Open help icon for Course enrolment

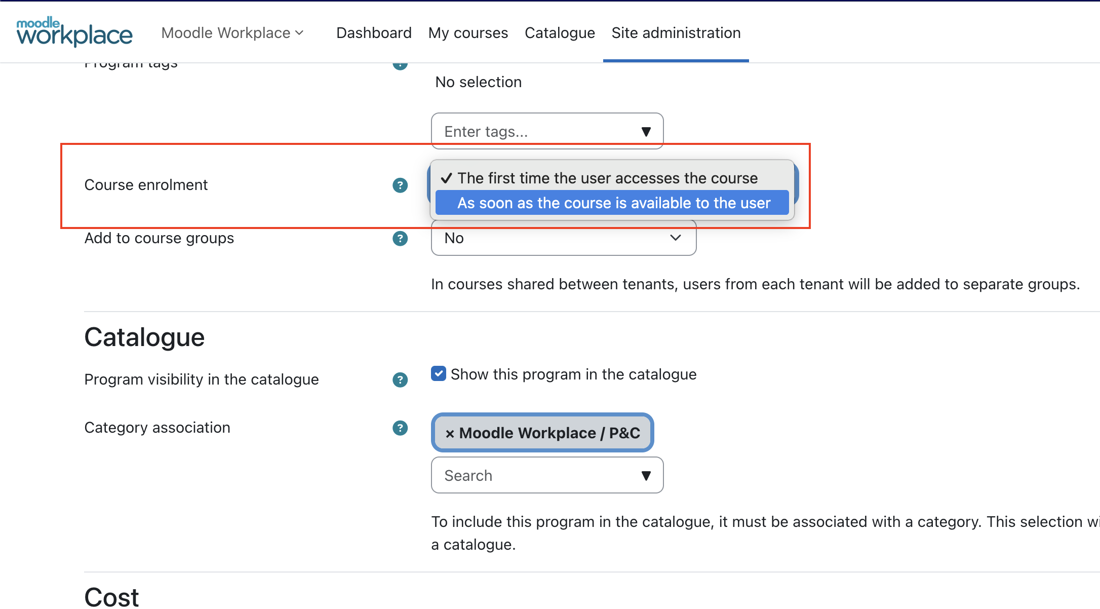tap(400, 185)
